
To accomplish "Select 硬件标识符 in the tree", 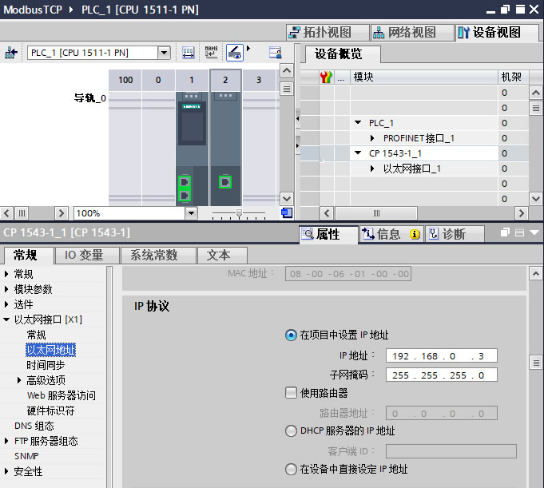I will (x=50, y=411).
